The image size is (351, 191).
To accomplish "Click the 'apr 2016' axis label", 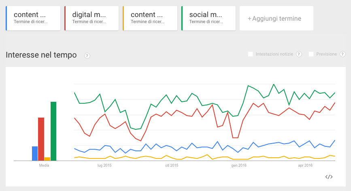I will click(305, 165).
